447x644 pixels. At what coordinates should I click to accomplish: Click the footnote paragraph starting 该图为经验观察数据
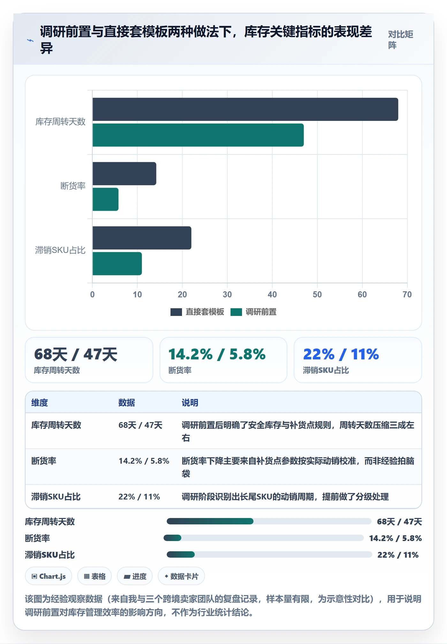[x=223, y=606]
